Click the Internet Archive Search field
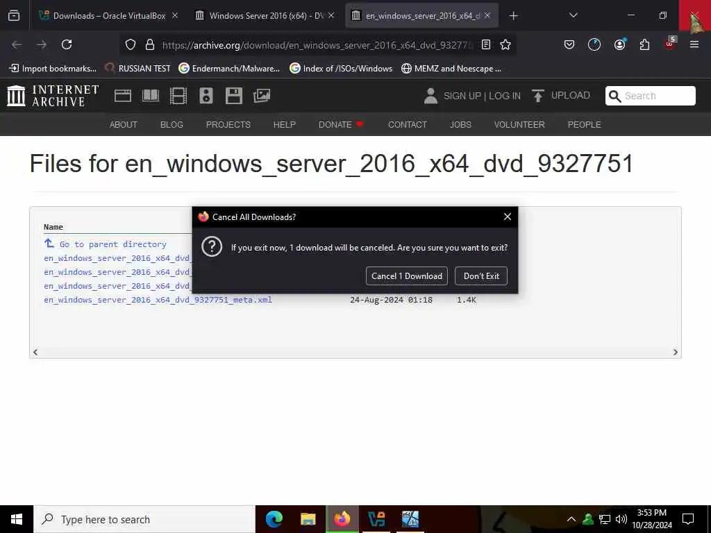 pyautogui.click(x=650, y=96)
